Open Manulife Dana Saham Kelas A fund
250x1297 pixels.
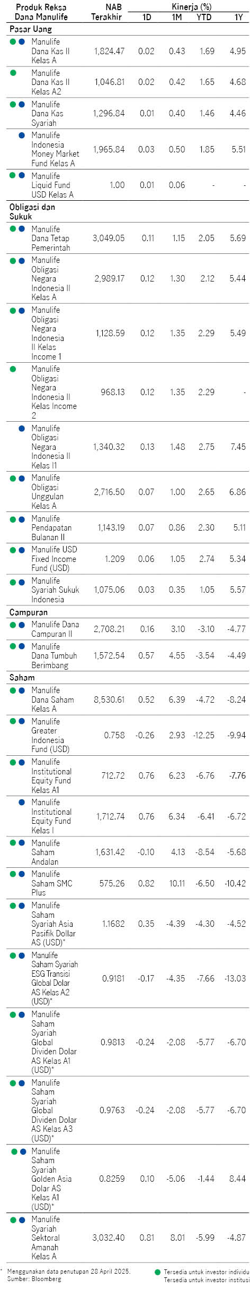click(x=52, y=699)
